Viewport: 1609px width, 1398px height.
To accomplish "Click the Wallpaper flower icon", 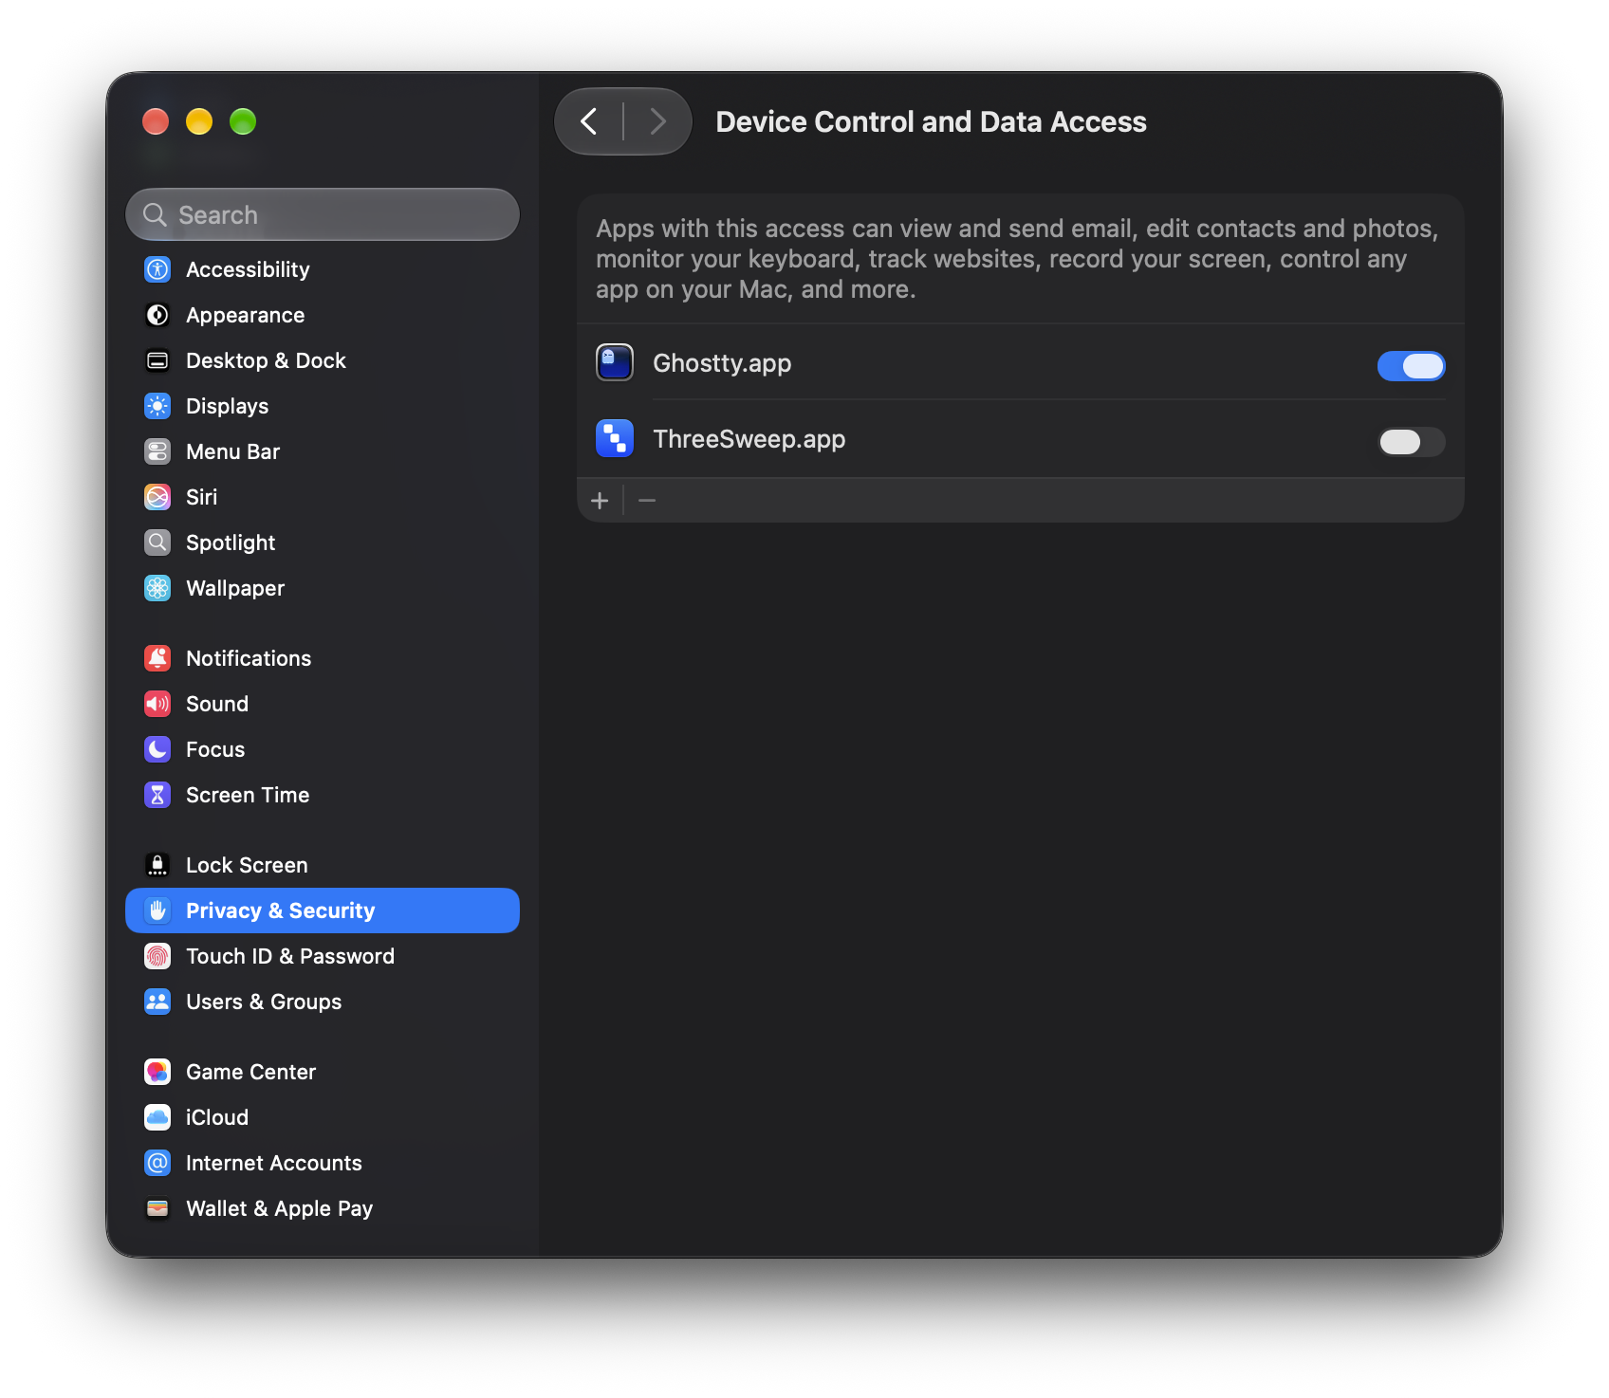I will click(x=157, y=588).
